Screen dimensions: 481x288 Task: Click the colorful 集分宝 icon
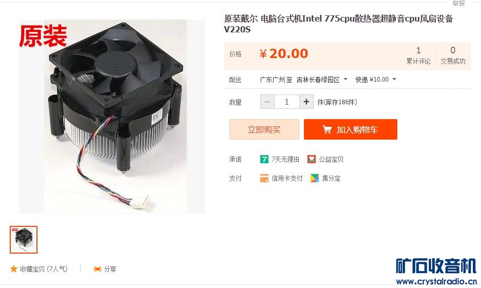[315, 178]
